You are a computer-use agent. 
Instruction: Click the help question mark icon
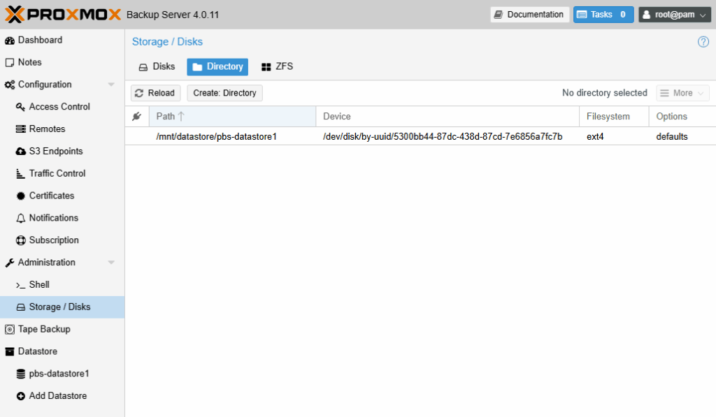click(x=703, y=42)
